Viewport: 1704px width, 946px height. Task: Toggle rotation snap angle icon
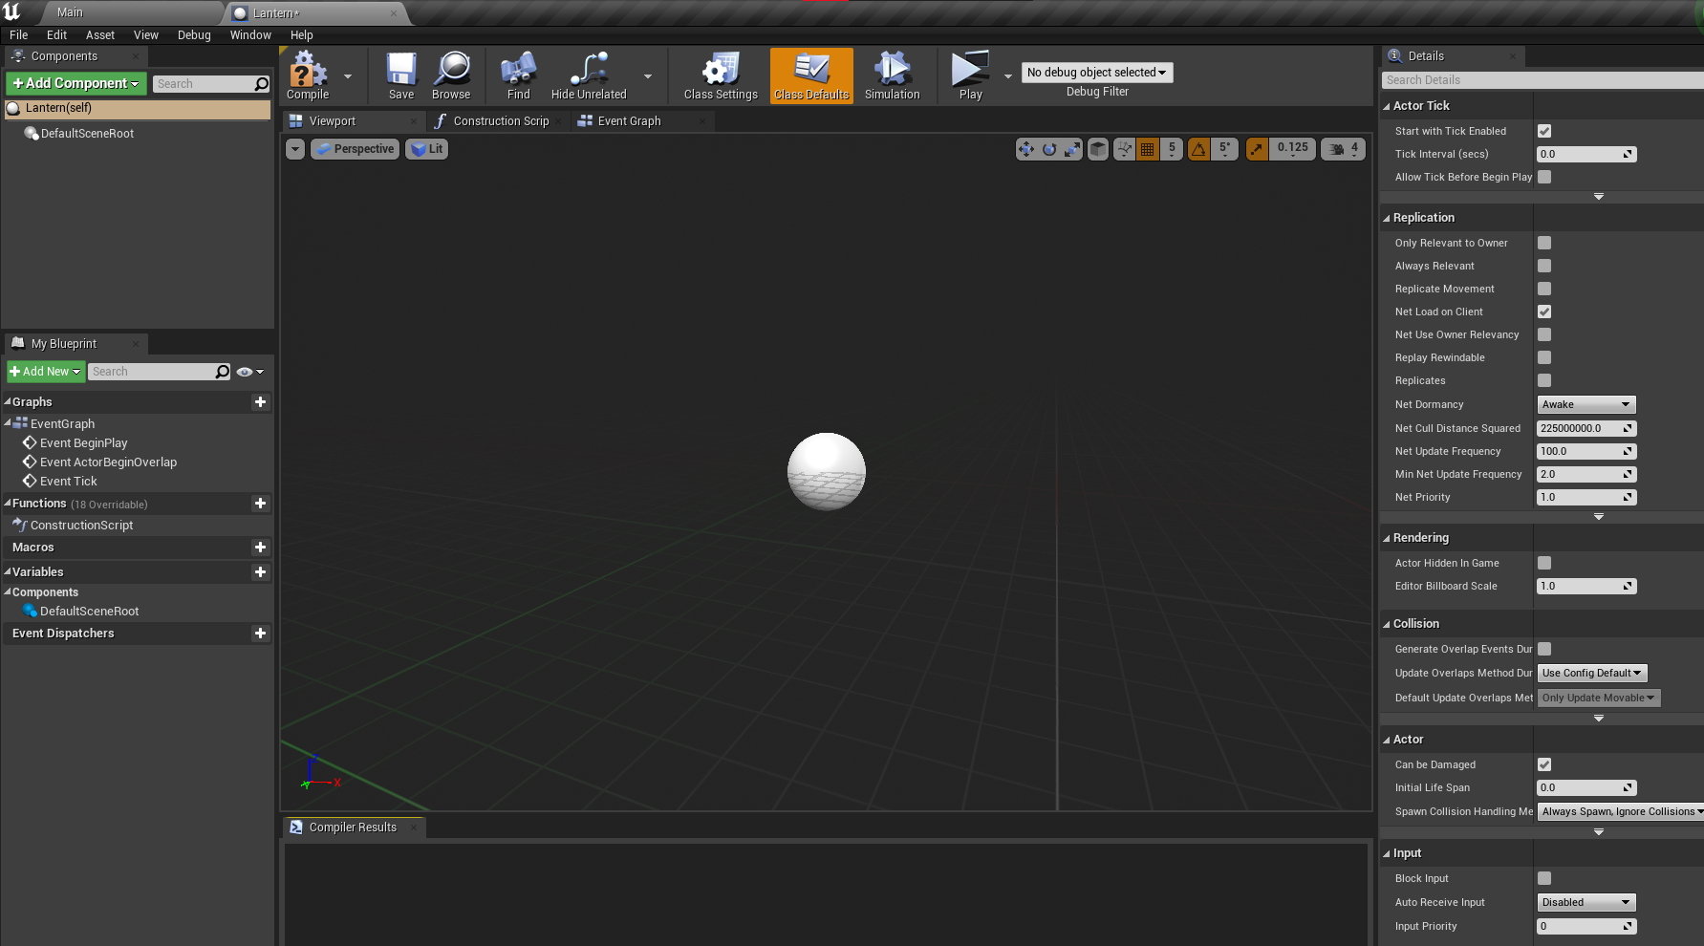pyautogui.click(x=1198, y=149)
